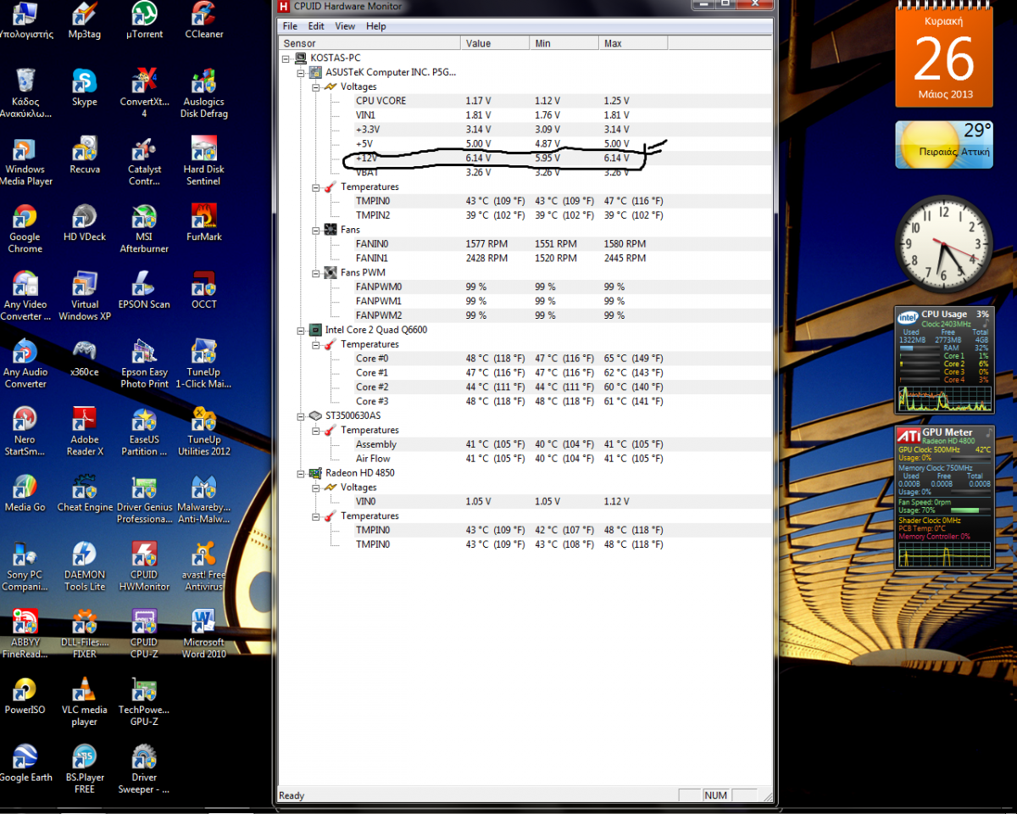The height and width of the screenshot is (814, 1017).
Task: Open Microsoft Word 2010 shortcut
Action: (203, 633)
